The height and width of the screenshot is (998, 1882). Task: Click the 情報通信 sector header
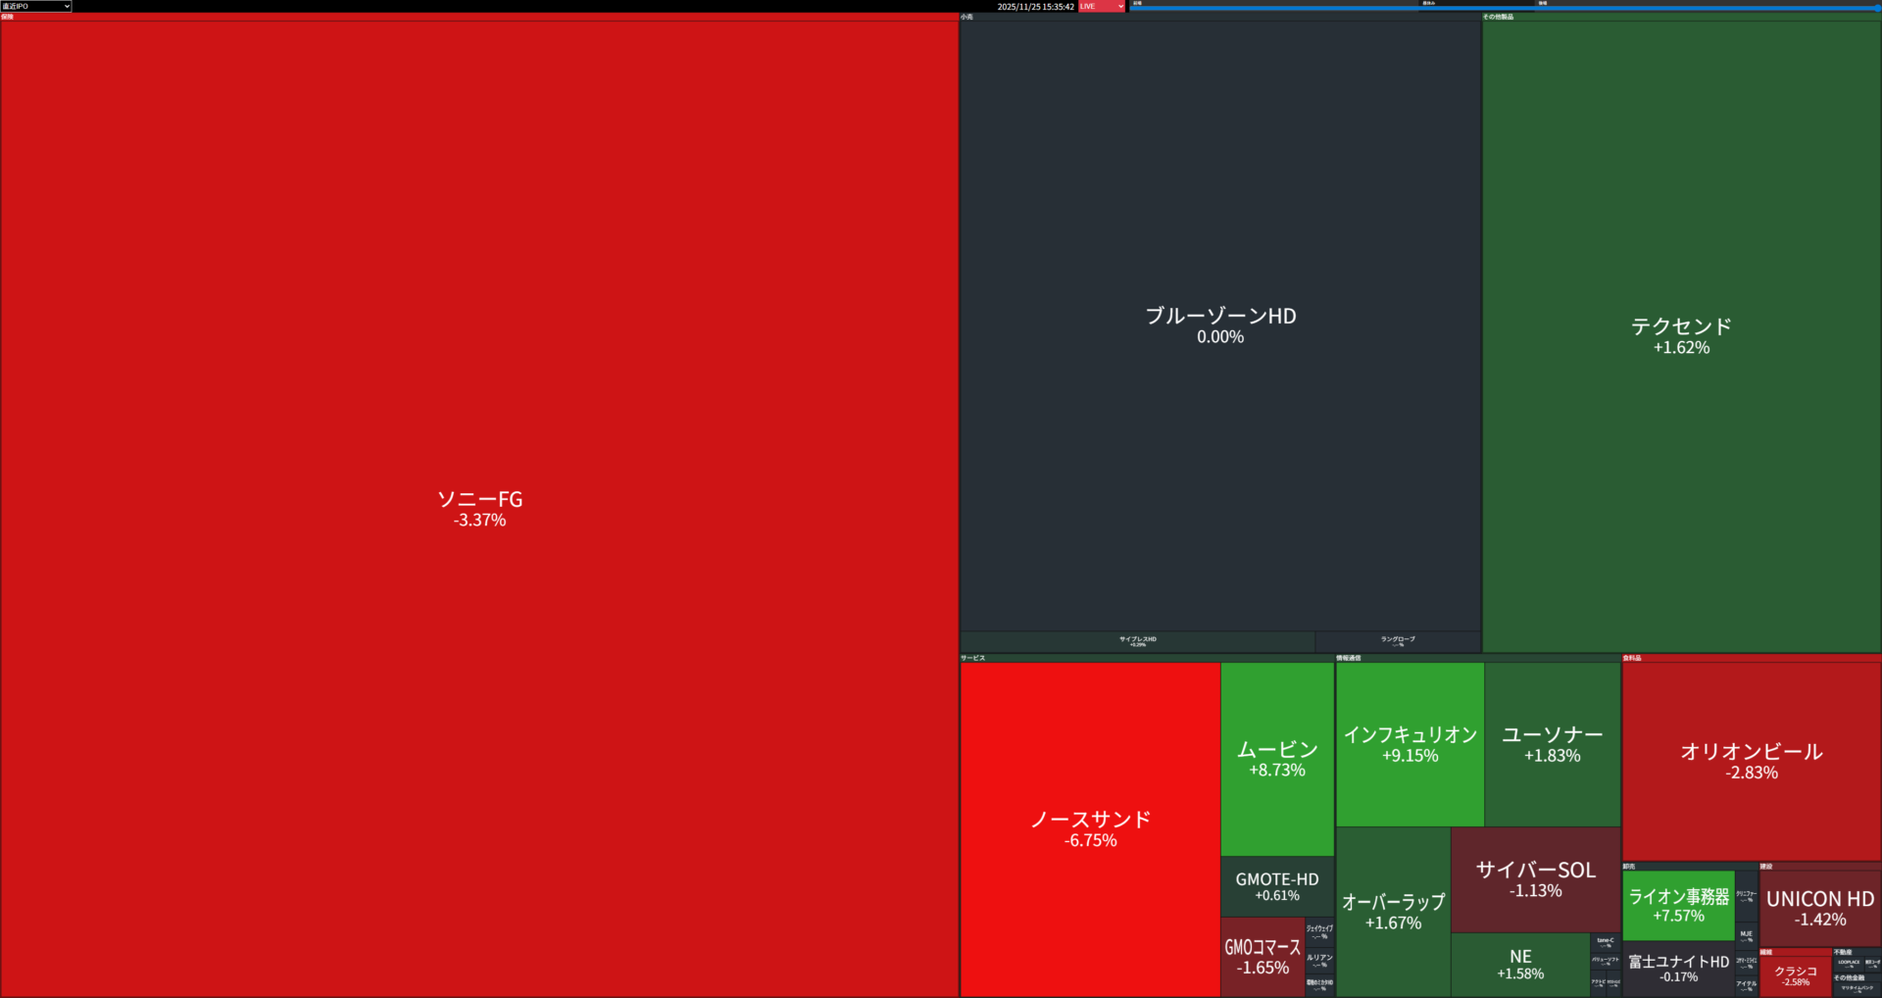[x=1349, y=658]
